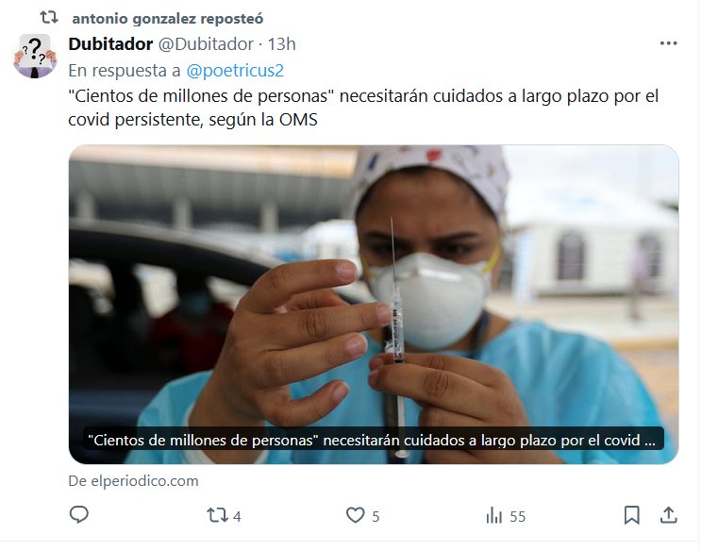Click the repost count 4
This screenshot has width=702, height=551.
coord(237,516)
